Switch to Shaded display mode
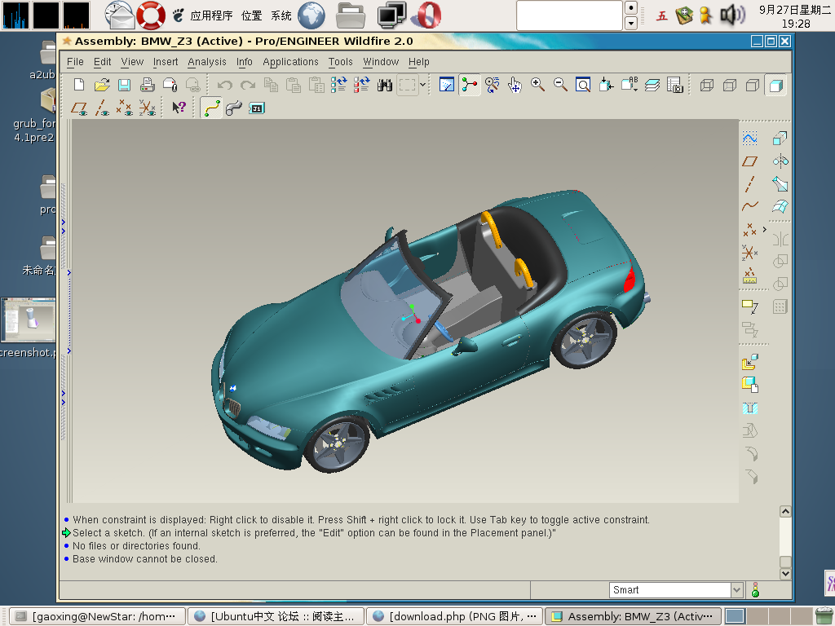Viewport: 835px width, 626px height. point(775,85)
